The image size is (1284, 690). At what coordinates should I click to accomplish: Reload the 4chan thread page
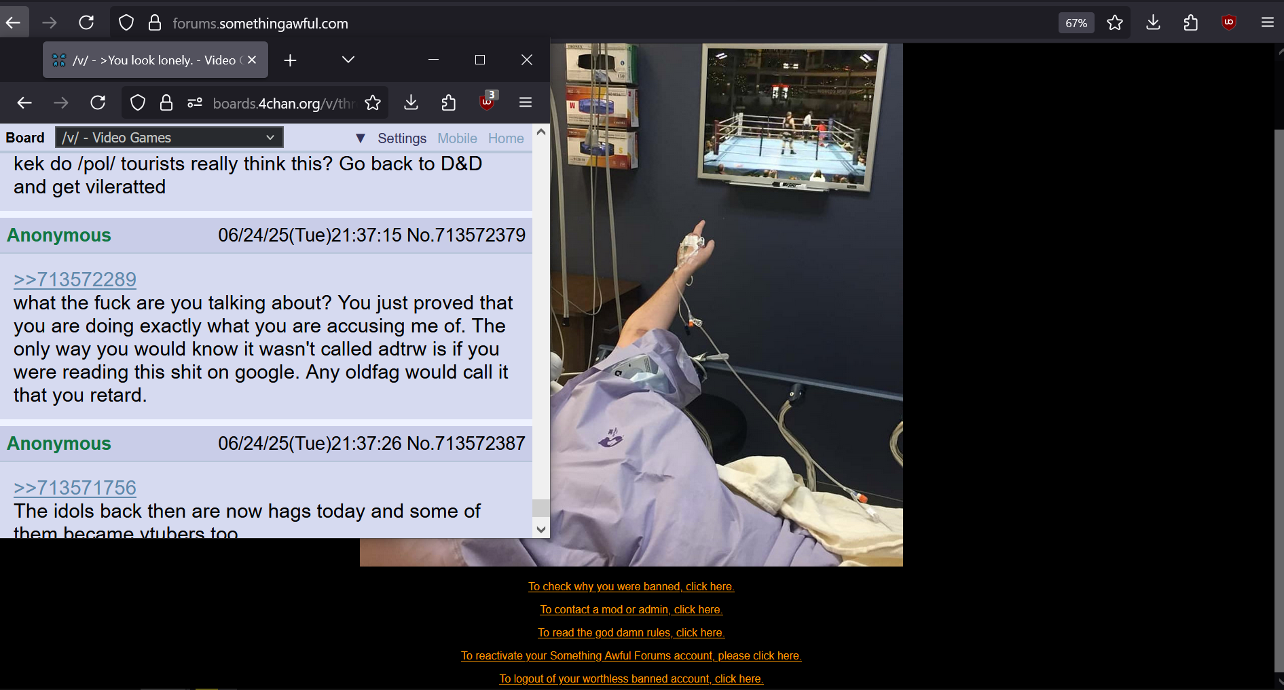[x=98, y=102]
